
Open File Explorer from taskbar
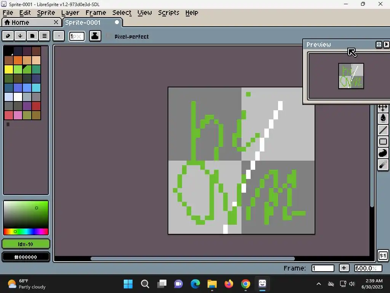(212, 284)
